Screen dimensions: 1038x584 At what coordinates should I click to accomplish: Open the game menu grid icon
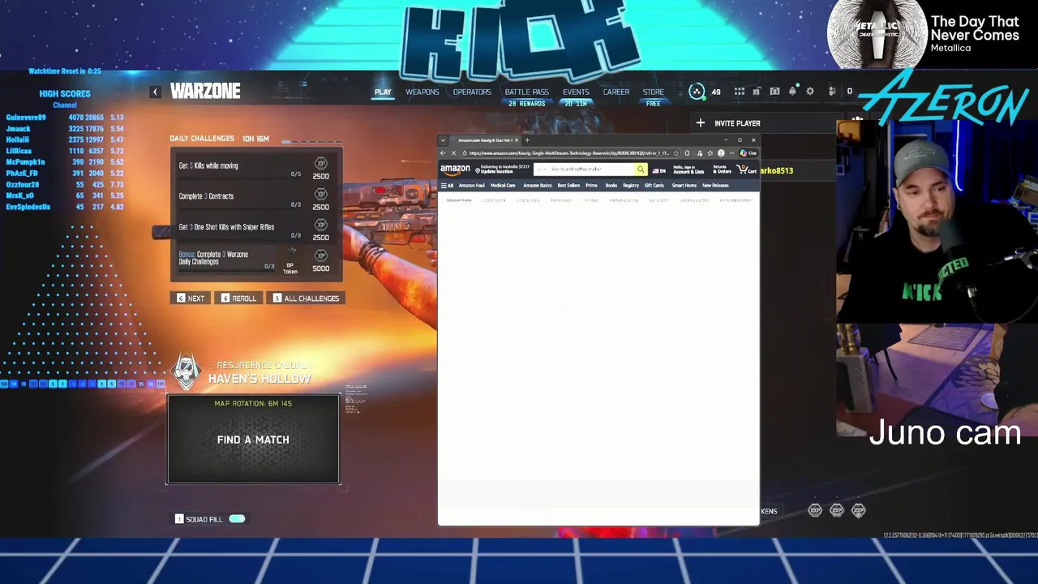[x=740, y=92]
